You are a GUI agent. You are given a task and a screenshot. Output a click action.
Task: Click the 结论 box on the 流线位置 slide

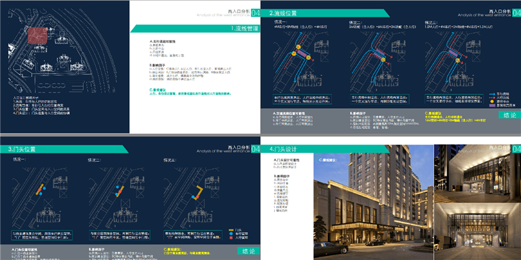click(510, 115)
